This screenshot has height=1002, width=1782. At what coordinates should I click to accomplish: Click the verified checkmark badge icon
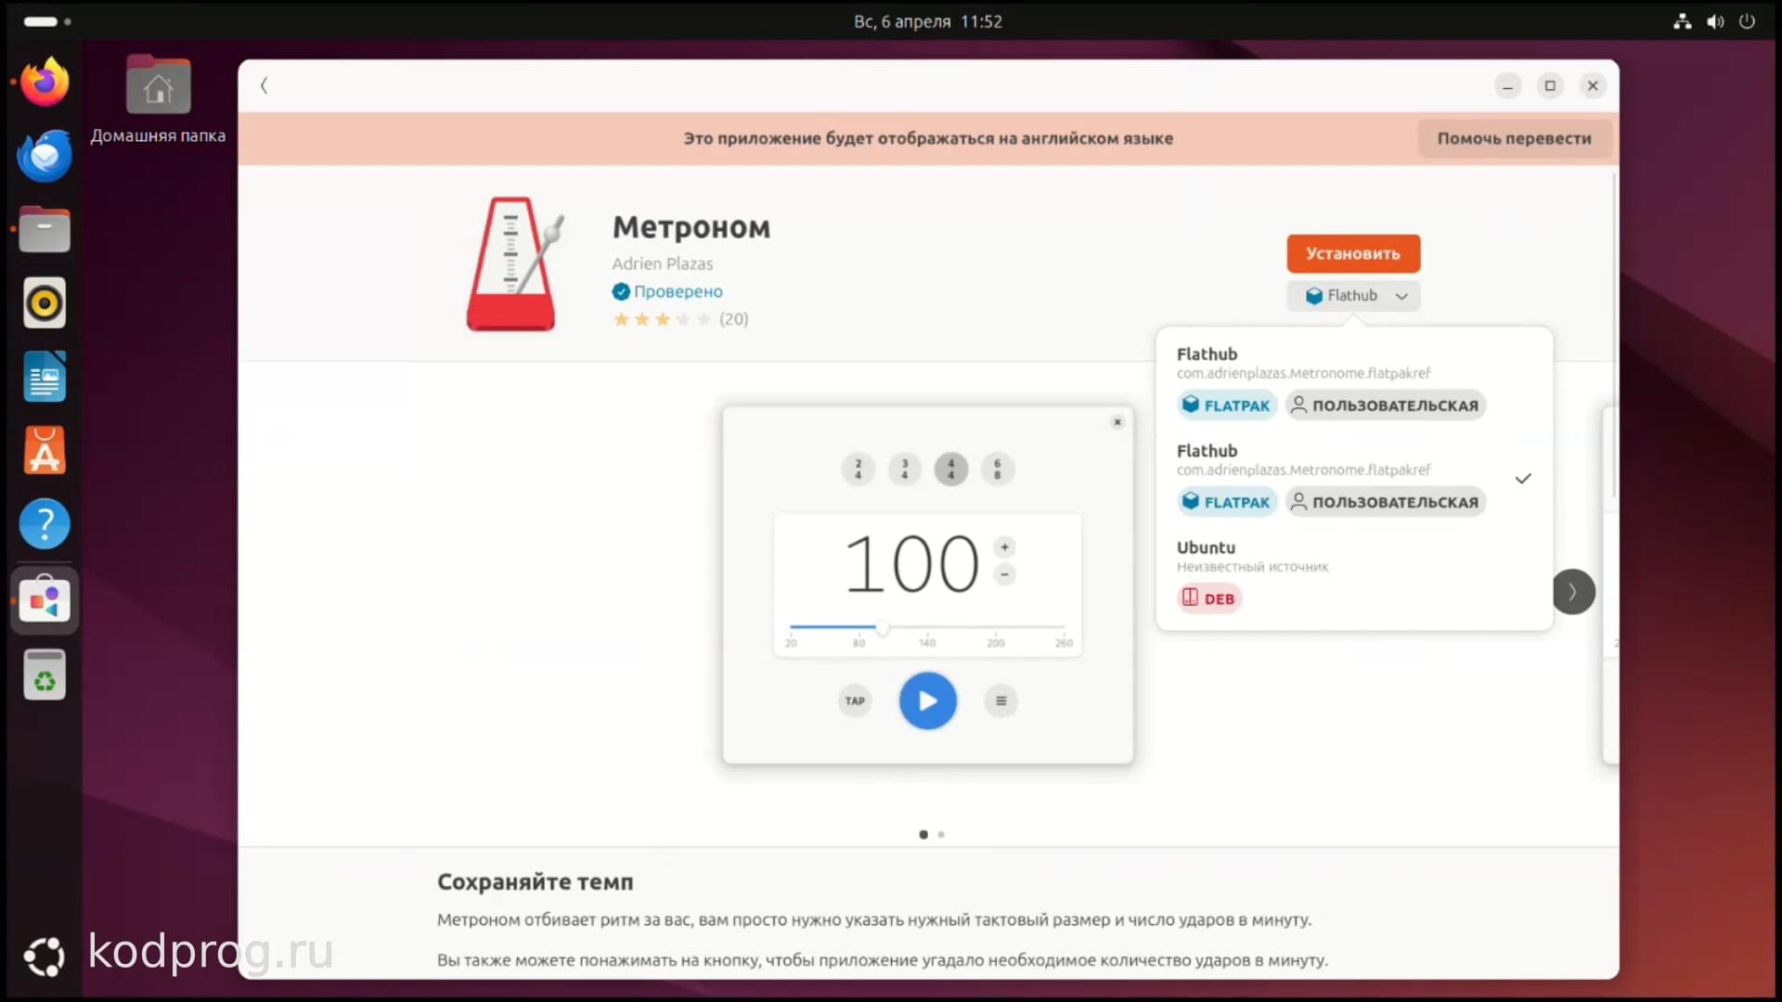[x=621, y=291]
